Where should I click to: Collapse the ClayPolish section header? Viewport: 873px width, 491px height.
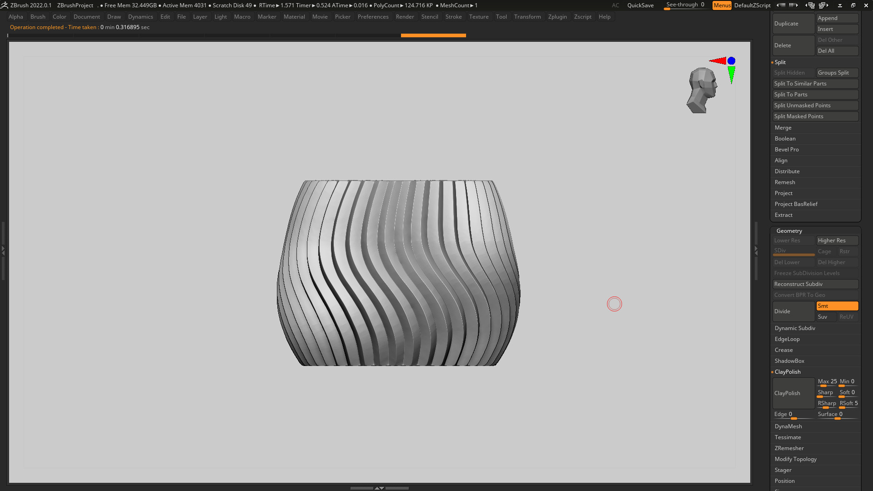coord(788,372)
